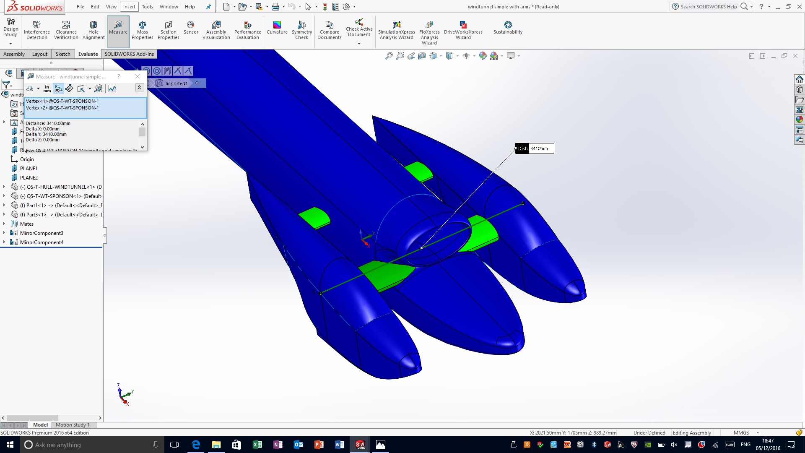
Task: Open the Mass Properties tool
Action: [x=143, y=30]
